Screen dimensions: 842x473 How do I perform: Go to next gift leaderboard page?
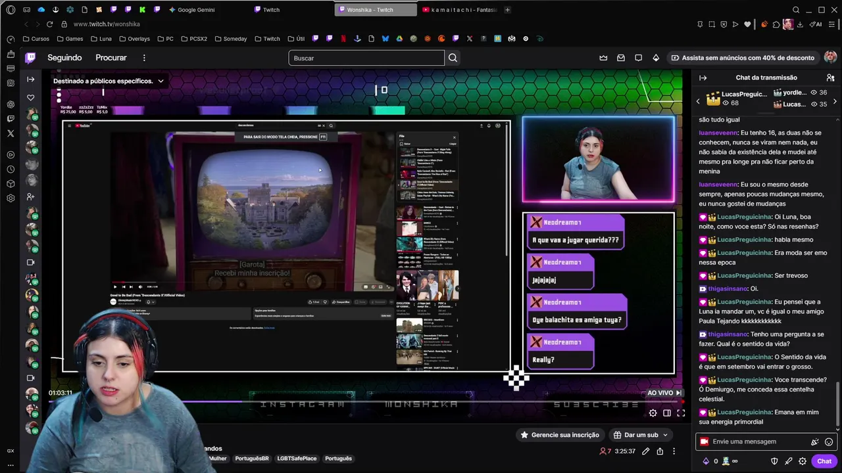pyautogui.click(x=835, y=101)
